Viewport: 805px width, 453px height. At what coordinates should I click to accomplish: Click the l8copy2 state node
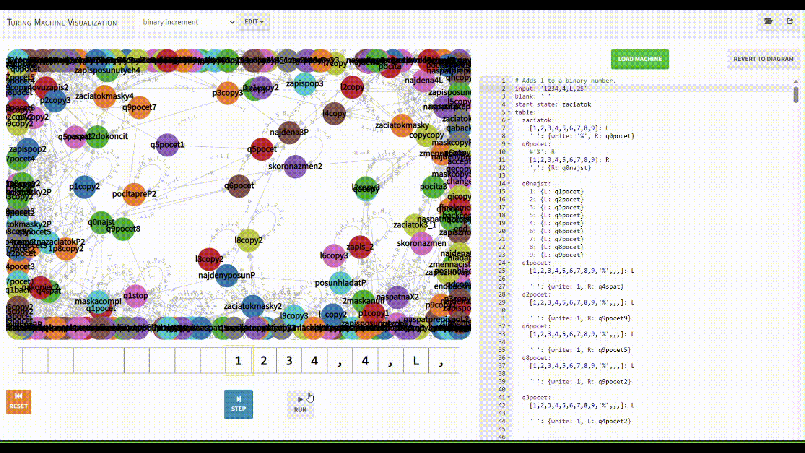pos(248,240)
